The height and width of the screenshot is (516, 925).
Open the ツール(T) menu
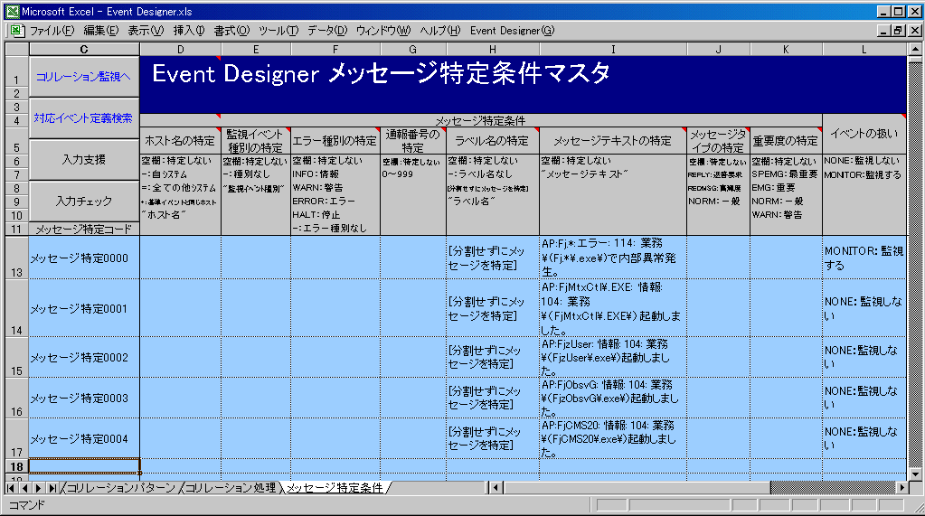278,31
